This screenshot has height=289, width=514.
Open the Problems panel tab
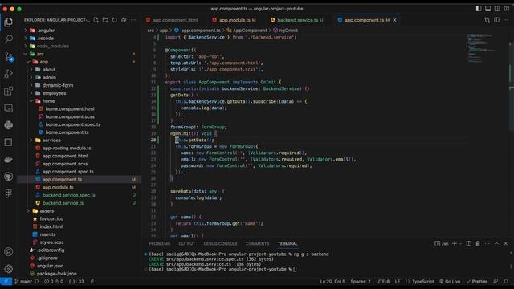click(x=159, y=243)
